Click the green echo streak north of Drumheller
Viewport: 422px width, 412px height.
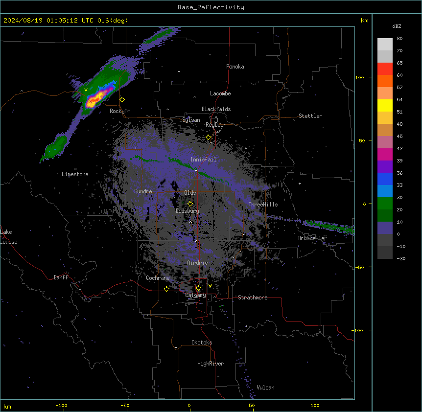coord(329,226)
